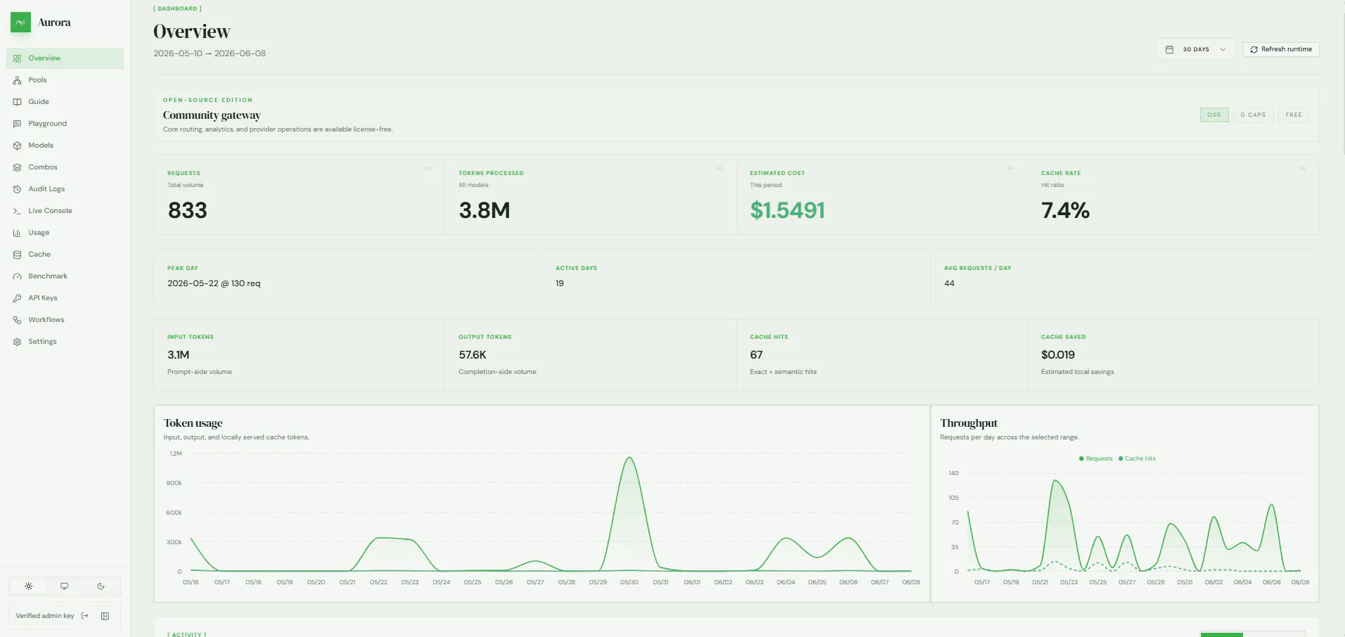Open Cache via its database icon
This screenshot has height=637, width=1345.
coord(17,255)
